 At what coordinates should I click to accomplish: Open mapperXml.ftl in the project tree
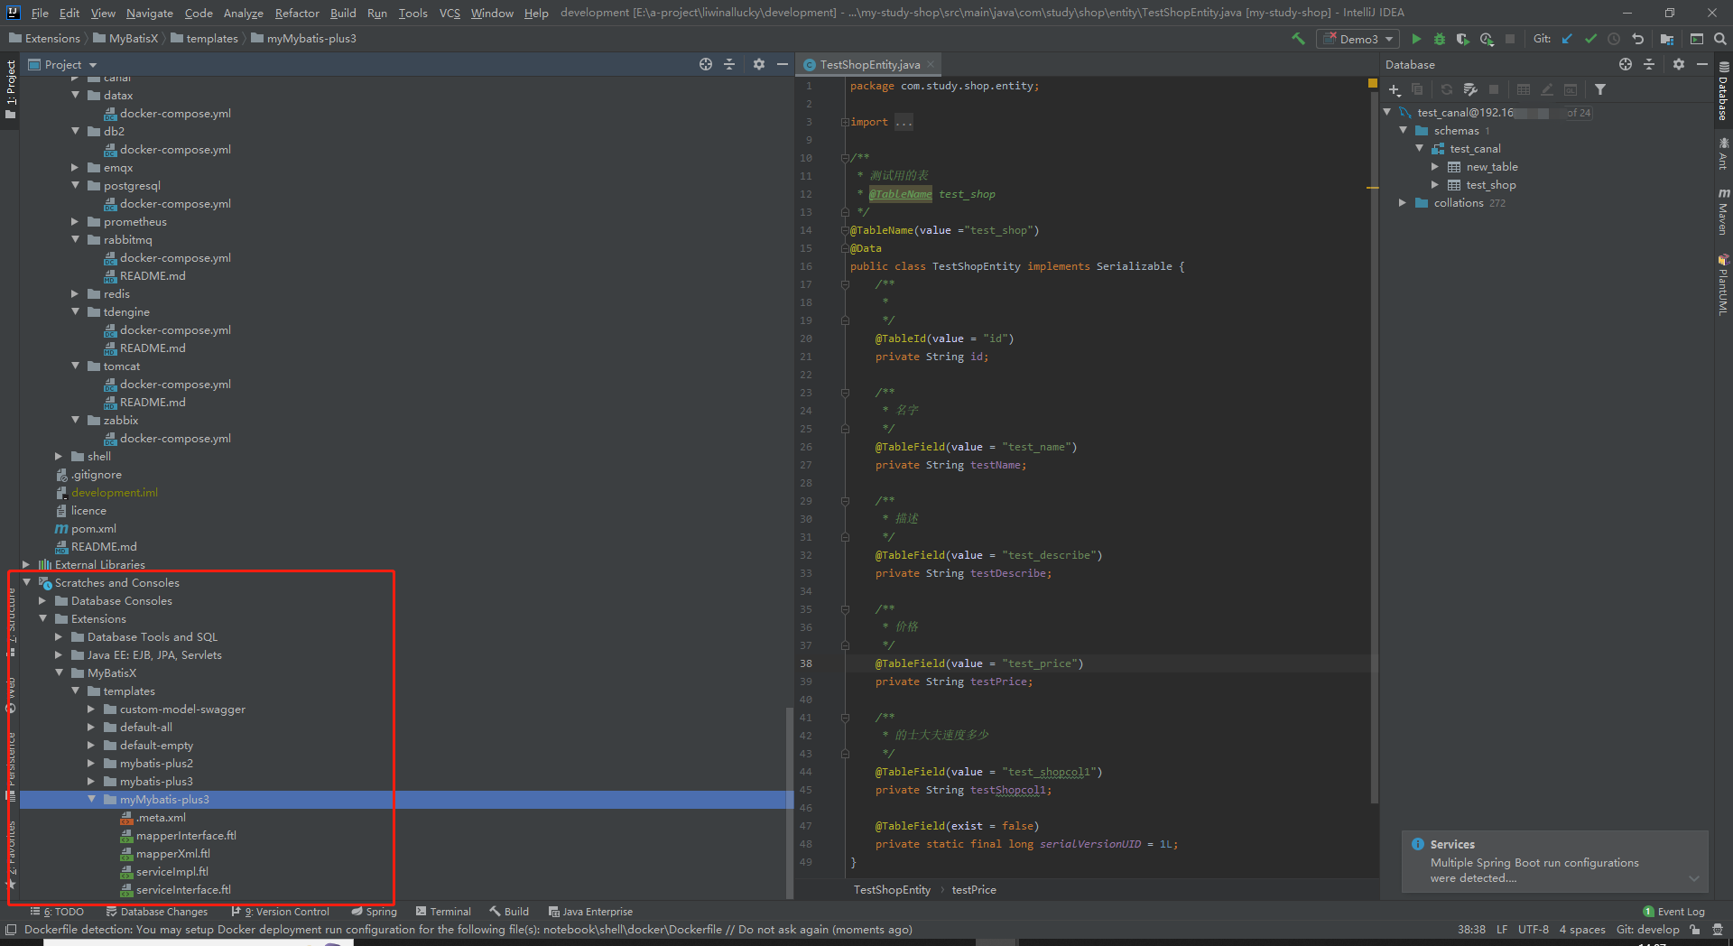pos(172,854)
